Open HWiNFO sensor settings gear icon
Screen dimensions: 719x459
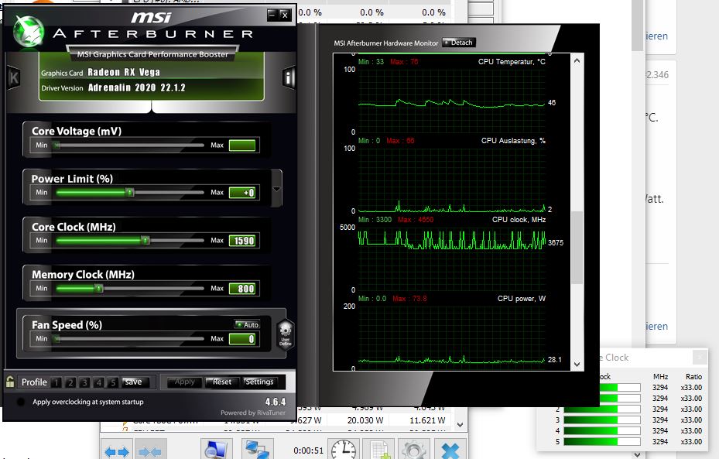414,450
